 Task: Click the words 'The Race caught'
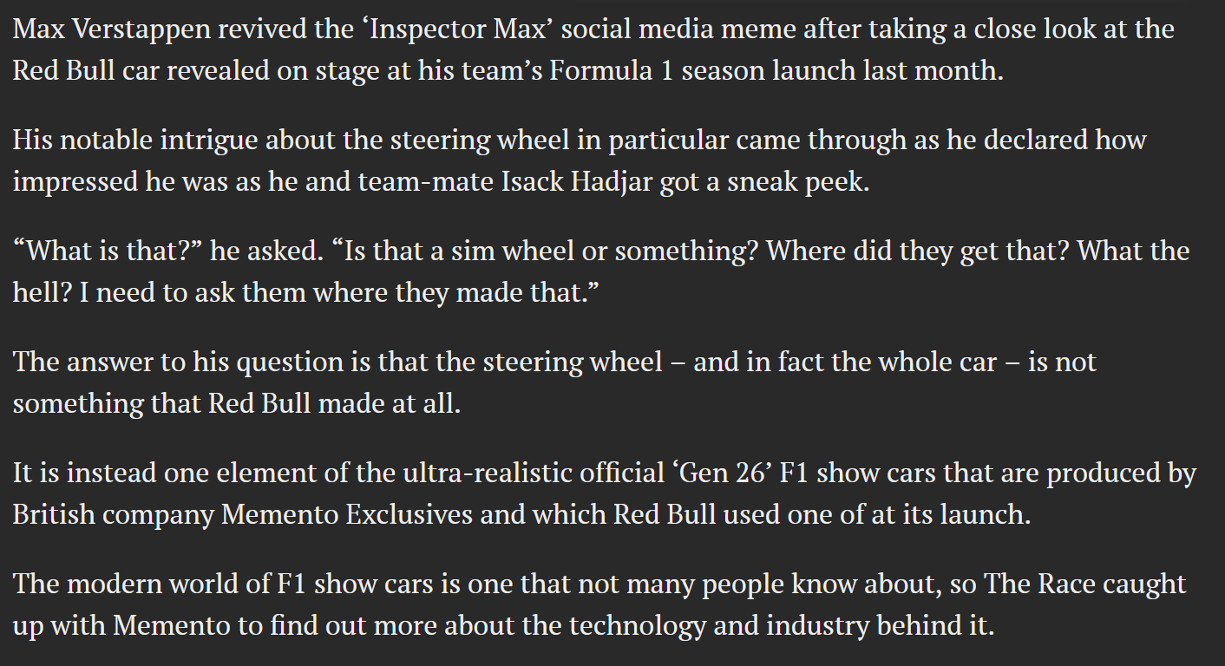1084,584
